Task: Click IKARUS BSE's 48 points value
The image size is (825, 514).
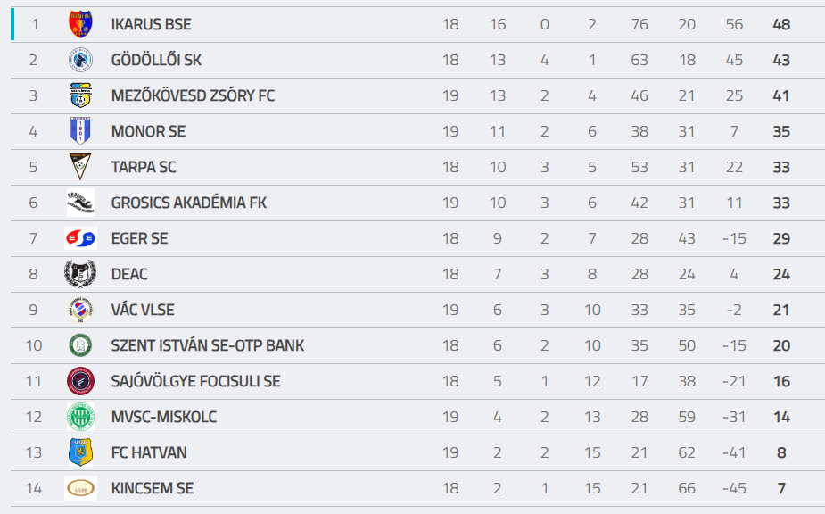Action: [781, 24]
